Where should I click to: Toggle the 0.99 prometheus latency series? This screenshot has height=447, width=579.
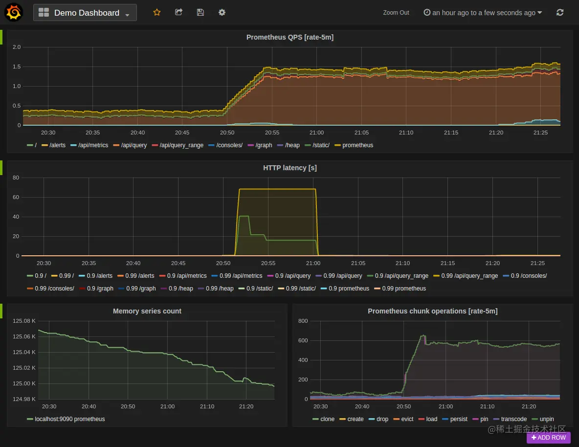(404, 288)
